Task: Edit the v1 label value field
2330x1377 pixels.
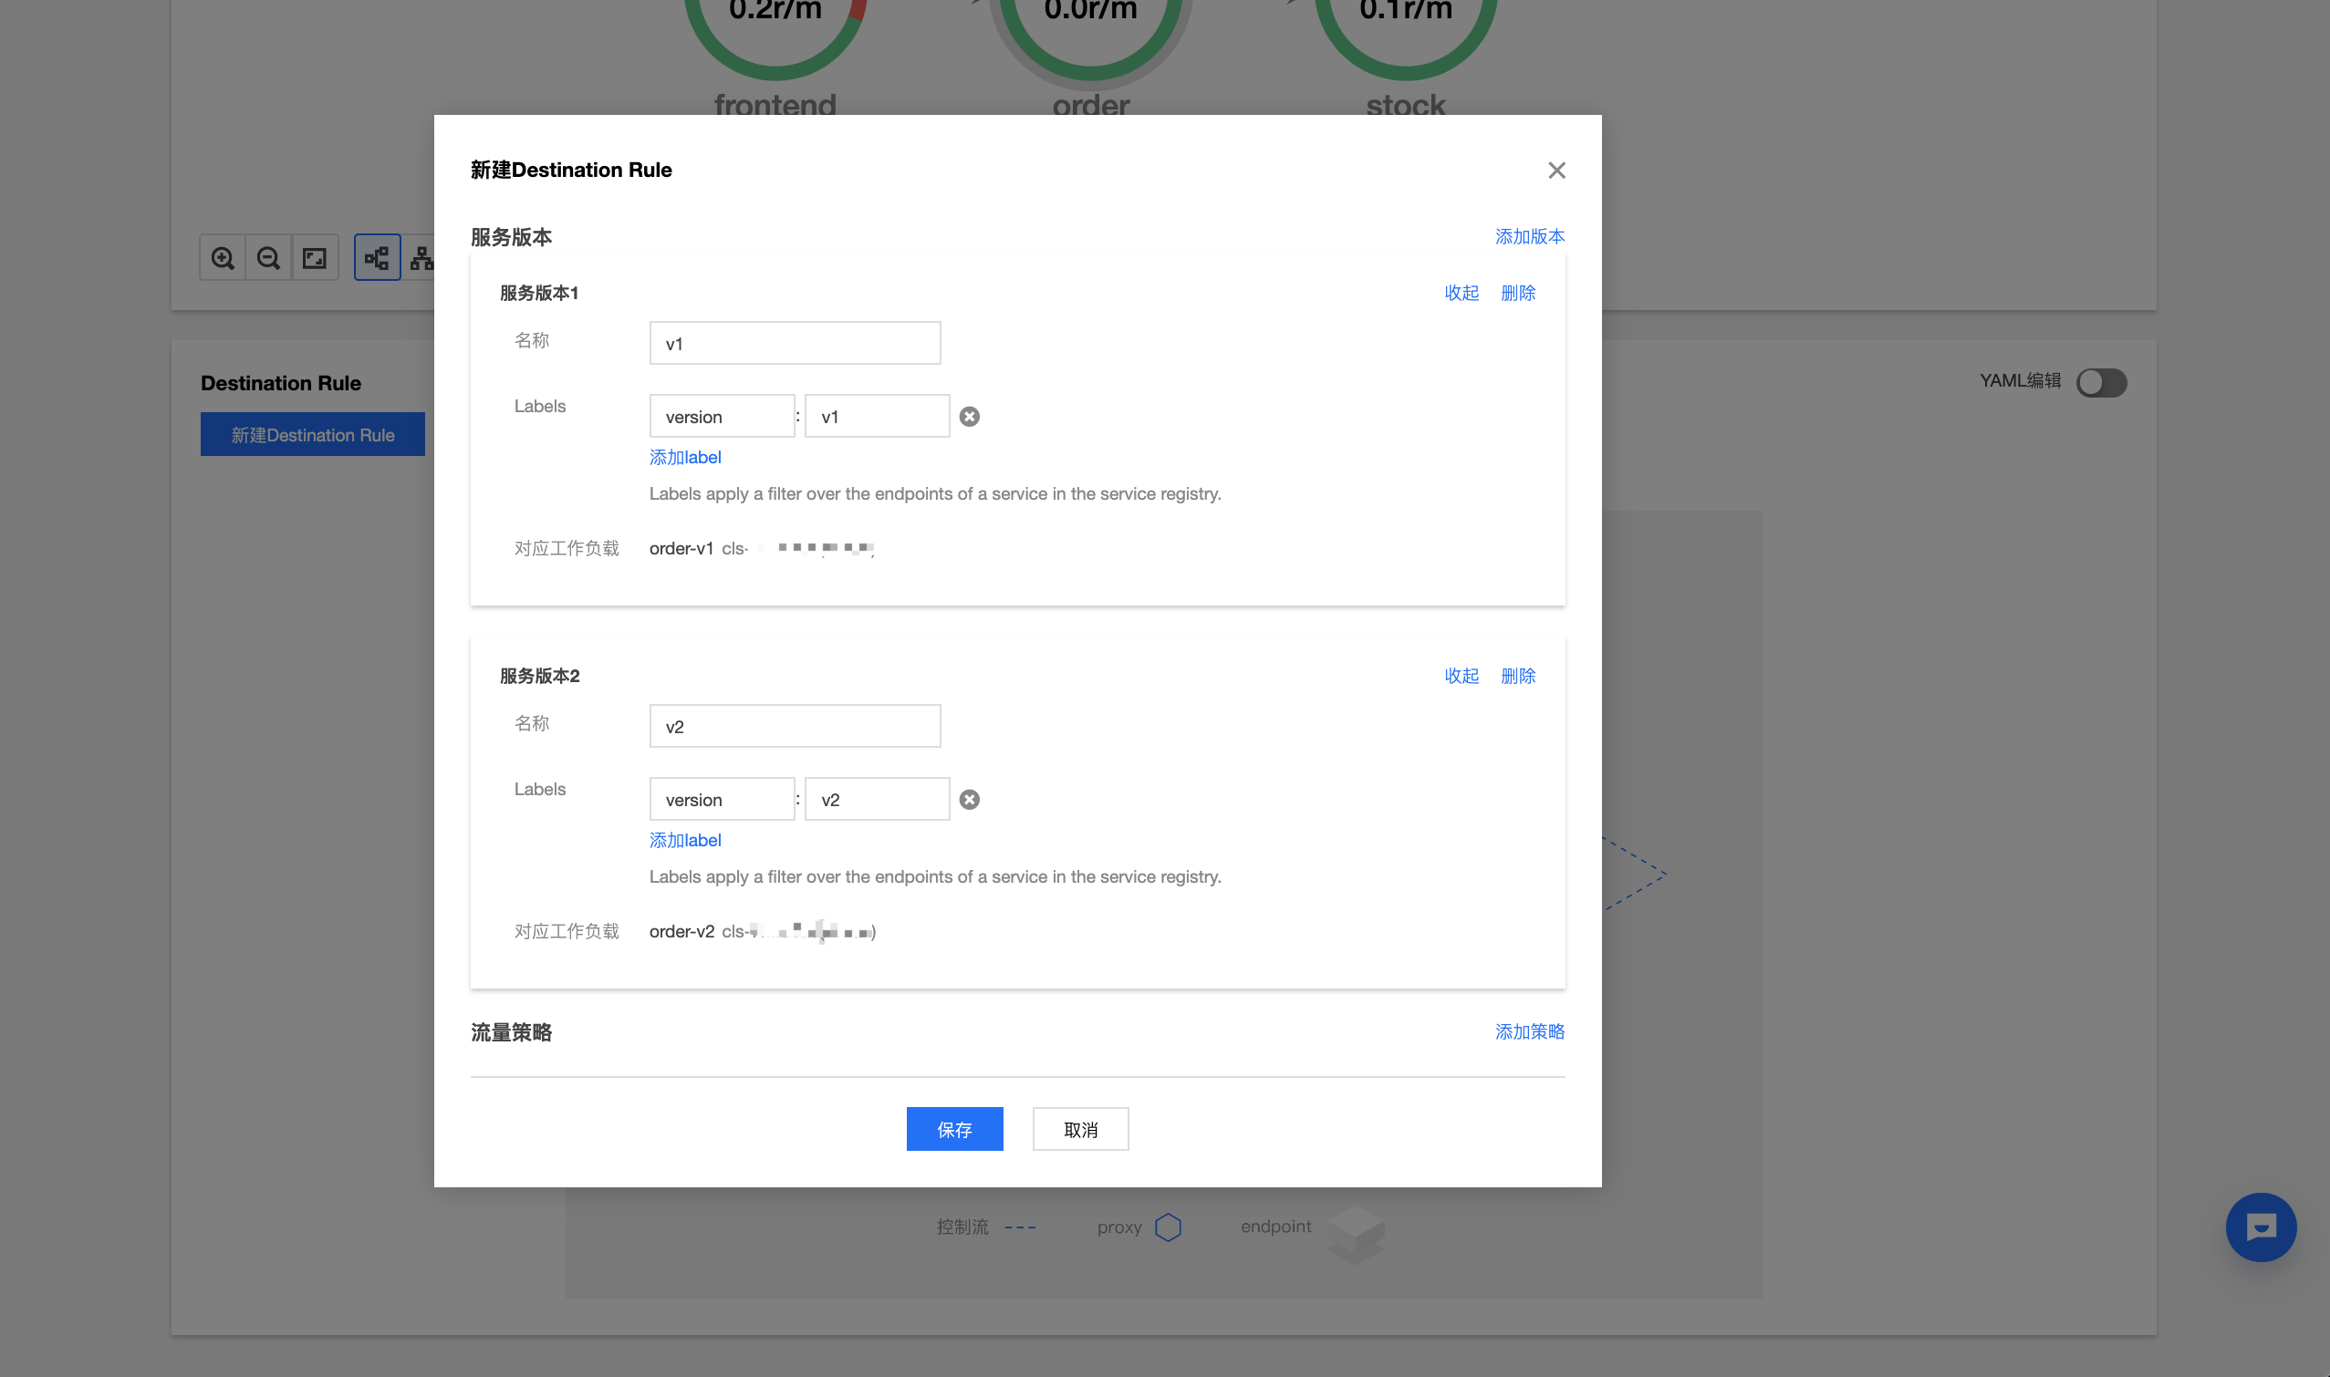Action: [877, 417]
